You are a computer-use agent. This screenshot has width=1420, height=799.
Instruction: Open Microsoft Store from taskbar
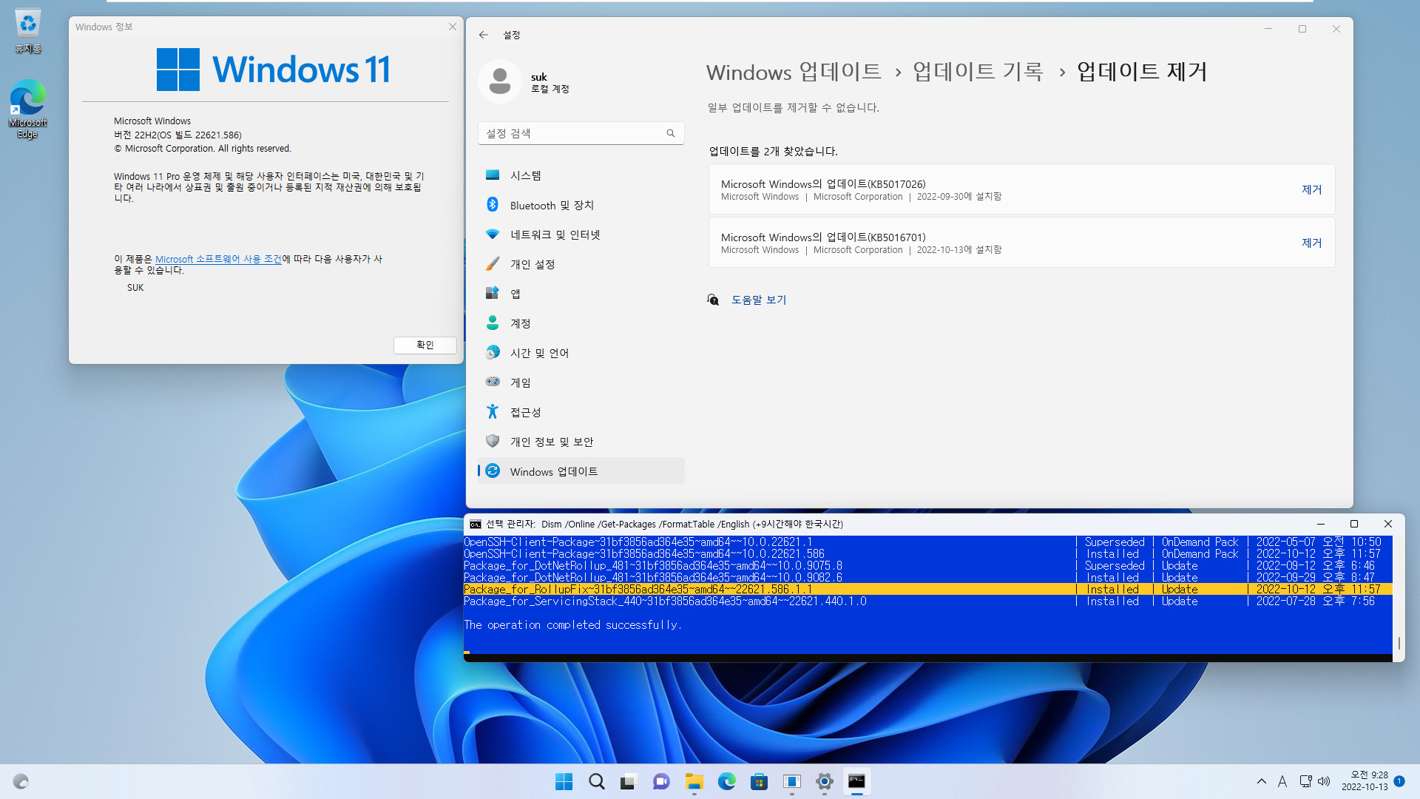click(x=759, y=781)
